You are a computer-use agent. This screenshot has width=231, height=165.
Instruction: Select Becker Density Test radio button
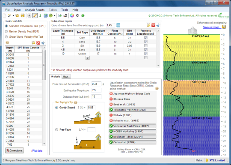pyautogui.click(x=6, y=31)
